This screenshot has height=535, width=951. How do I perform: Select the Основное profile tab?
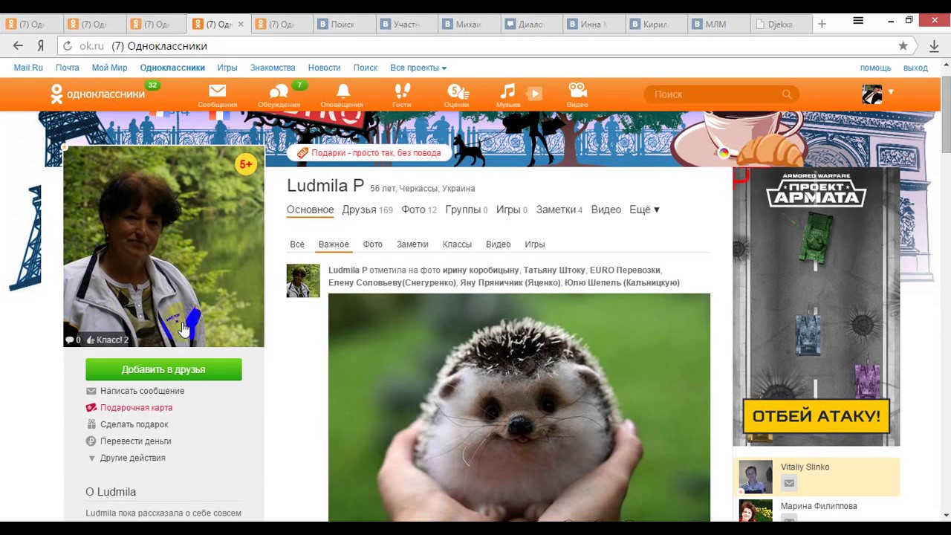click(x=310, y=210)
